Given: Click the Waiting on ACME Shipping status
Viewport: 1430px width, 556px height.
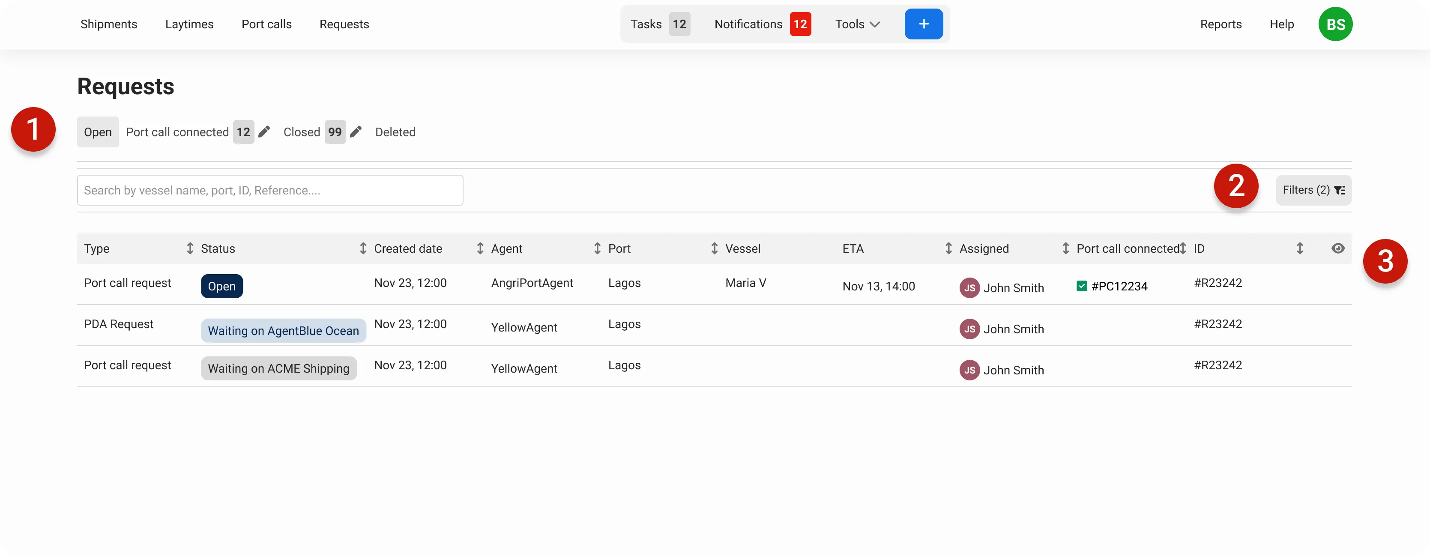Looking at the screenshot, I should 278,368.
